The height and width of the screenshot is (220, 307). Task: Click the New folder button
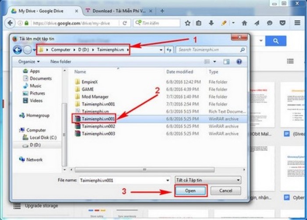click(x=61, y=62)
